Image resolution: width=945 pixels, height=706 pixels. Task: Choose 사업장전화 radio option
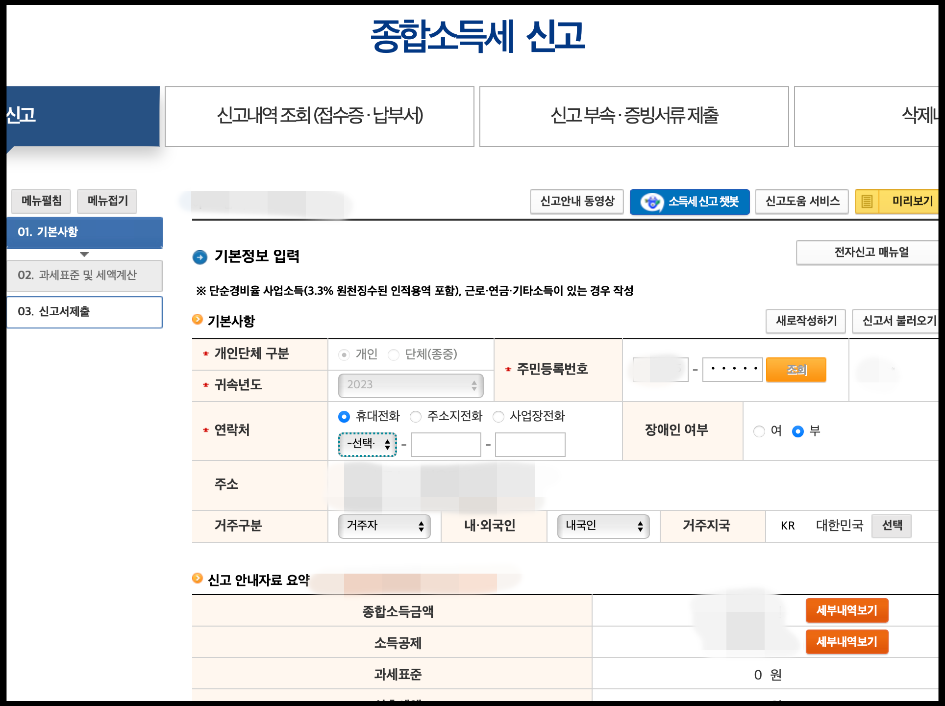[498, 417]
